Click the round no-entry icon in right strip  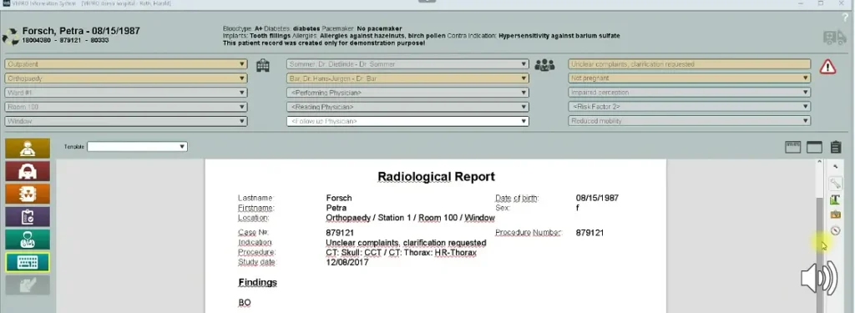point(835,230)
